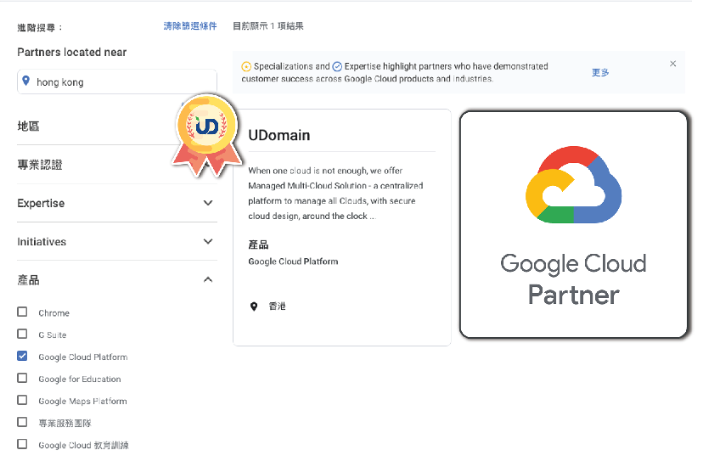Click 清除篩選條件 to clear filters
The height and width of the screenshot is (467, 720).
click(190, 26)
